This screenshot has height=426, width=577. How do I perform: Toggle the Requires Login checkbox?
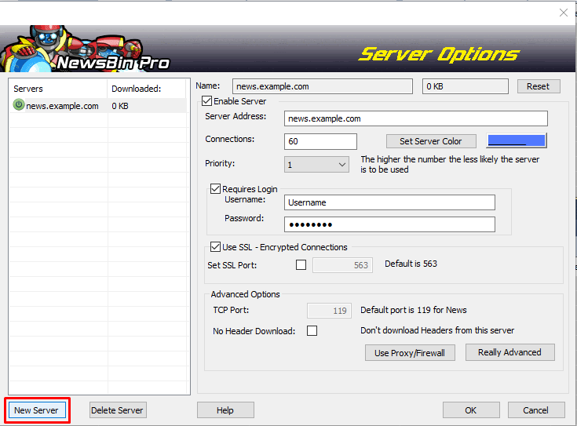[x=215, y=189]
